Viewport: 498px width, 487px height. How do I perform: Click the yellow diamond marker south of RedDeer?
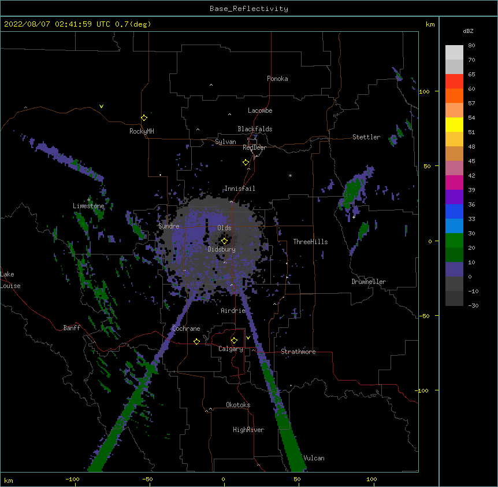tap(246, 163)
